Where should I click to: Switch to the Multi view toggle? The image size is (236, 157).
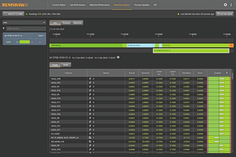pos(66,65)
